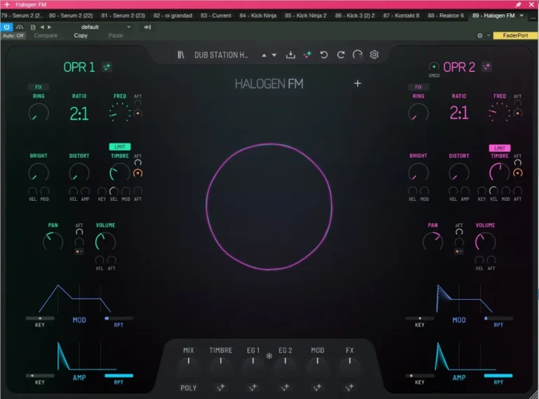The height and width of the screenshot is (399, 539).
Task: Click the save preset download icon
Action: pos(291,55)
